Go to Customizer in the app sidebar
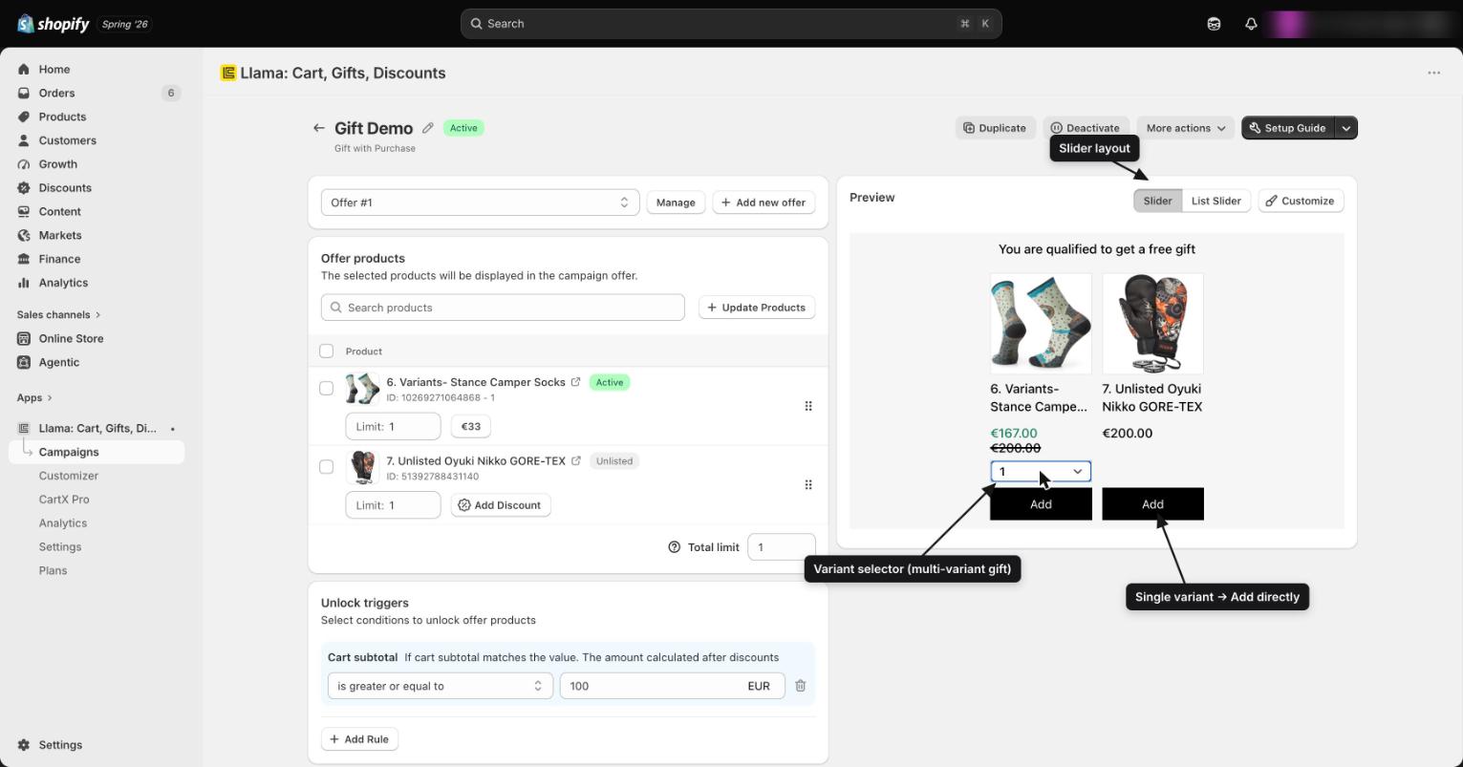This screenshot has height=767, width=1463. (69, 476)
